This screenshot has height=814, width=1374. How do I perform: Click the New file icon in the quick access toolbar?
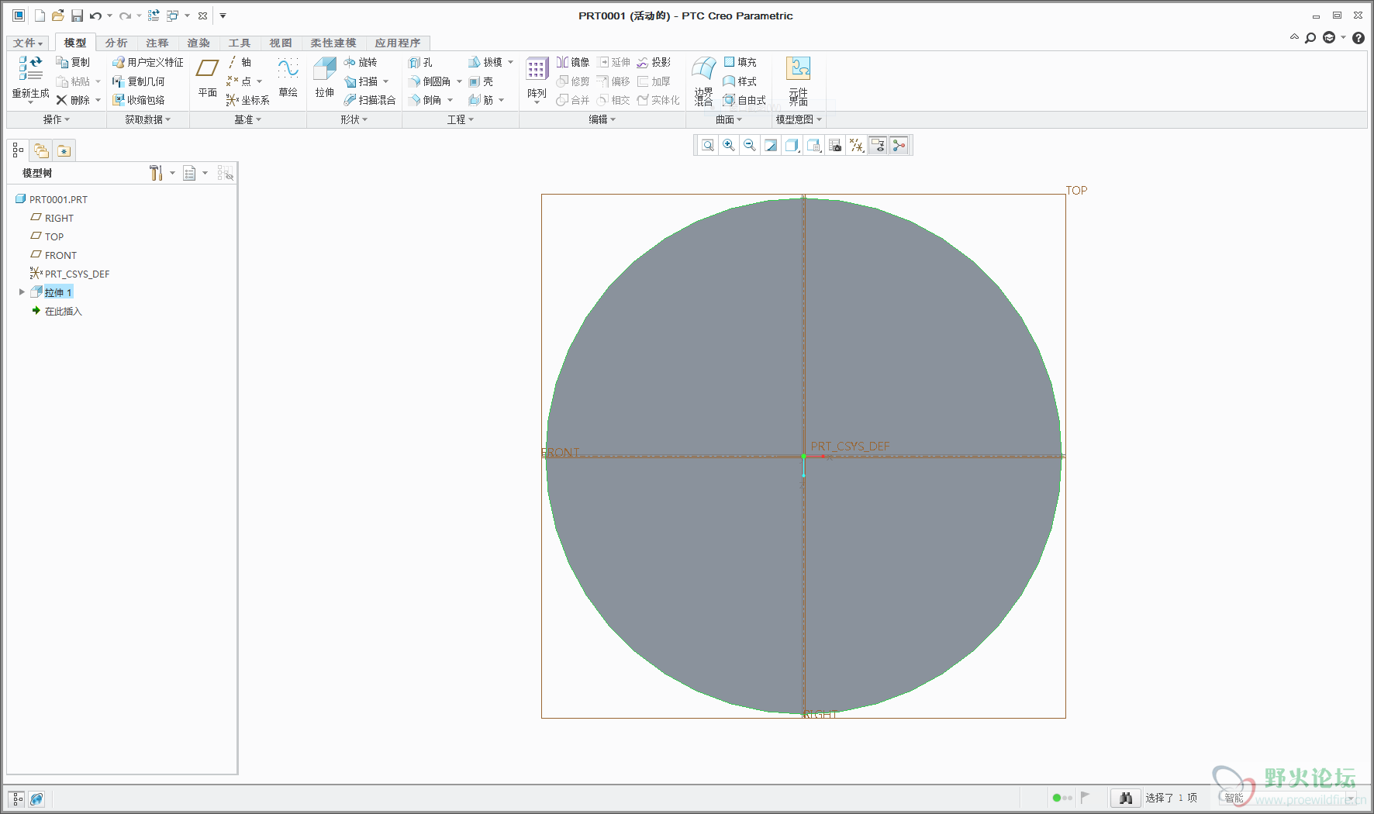tap(40, 16)
